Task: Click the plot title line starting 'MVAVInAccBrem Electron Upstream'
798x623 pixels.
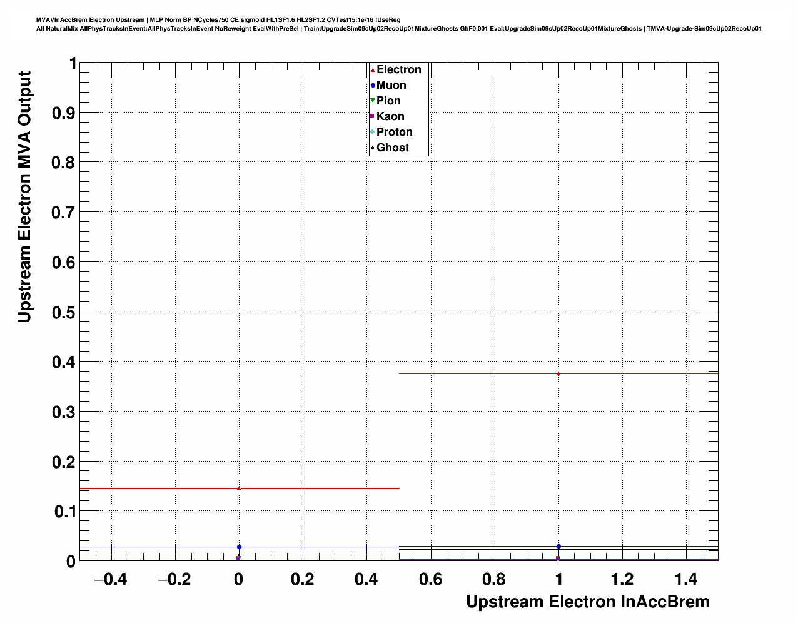Action: pos(218,20)
